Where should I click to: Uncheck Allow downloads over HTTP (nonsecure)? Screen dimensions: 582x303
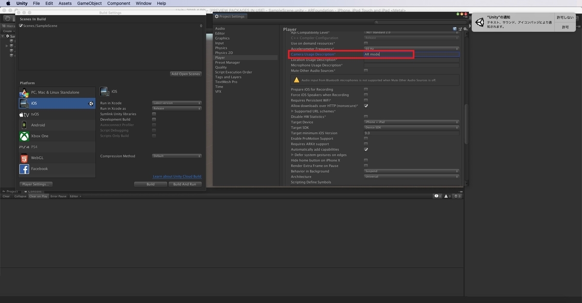click(366, 106)
